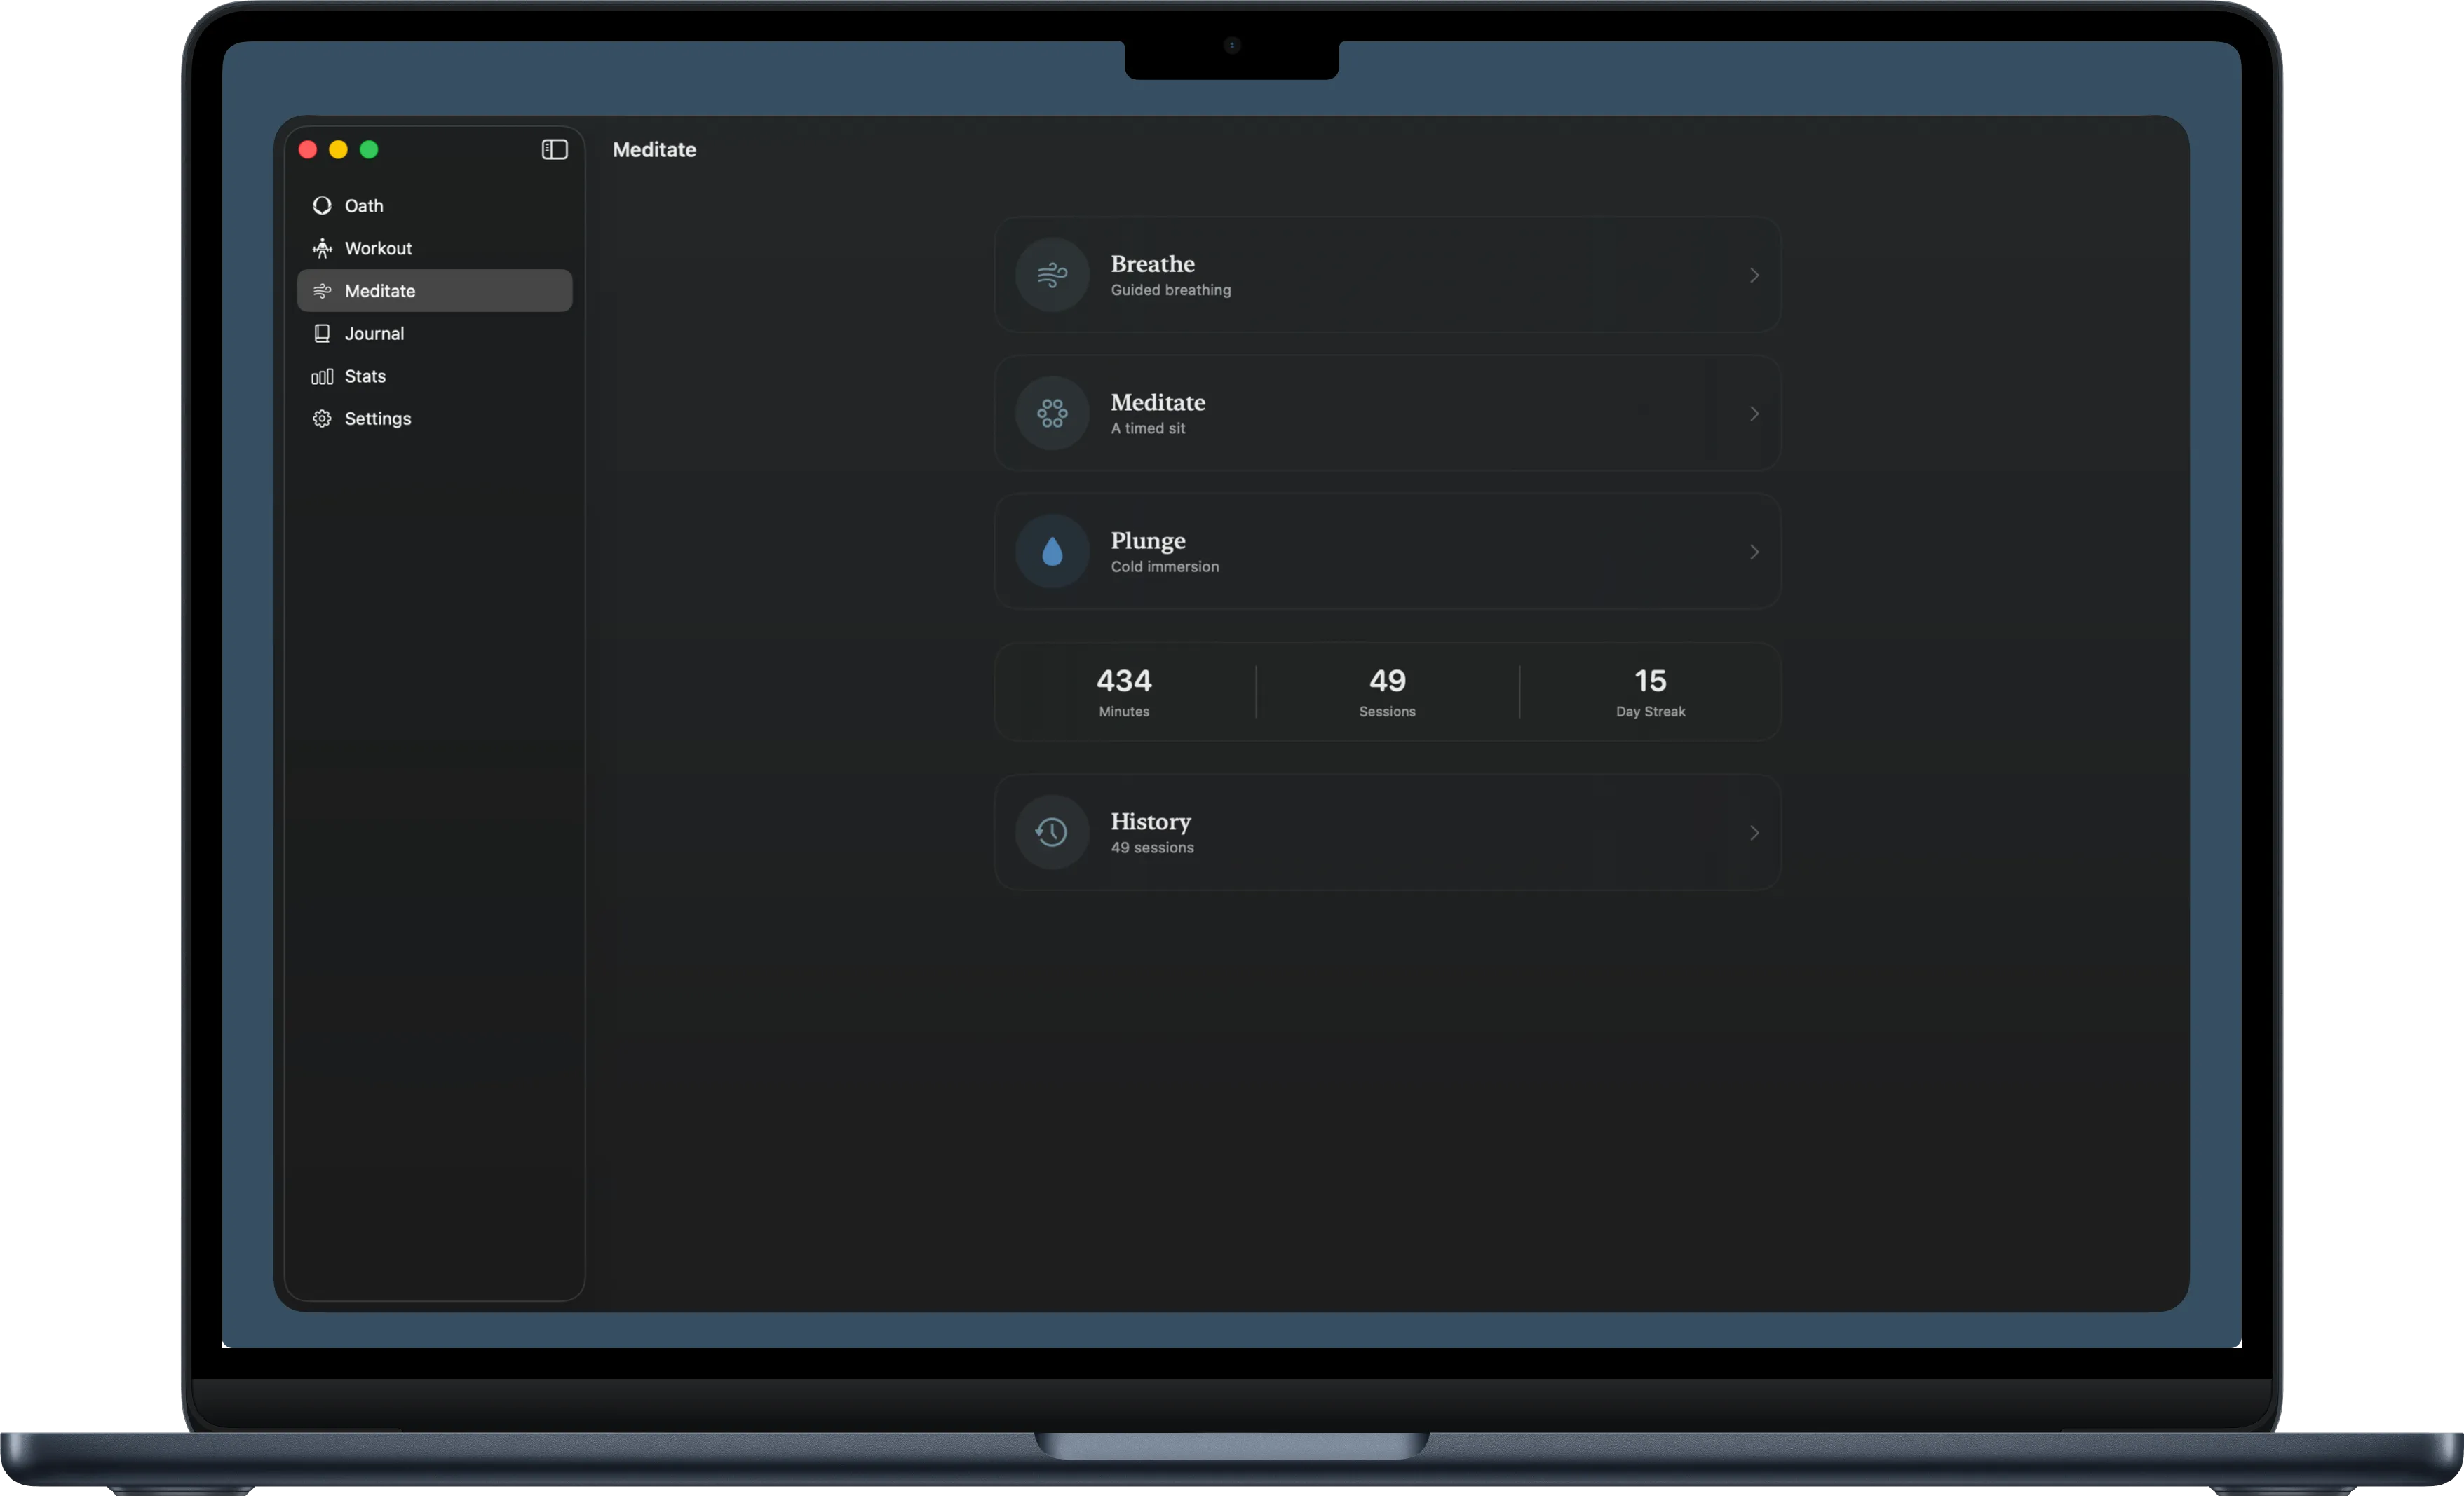Click the 434 Minutes statistic
The height and width of the screenshot is (1496, 2464).
[1124, 692]
